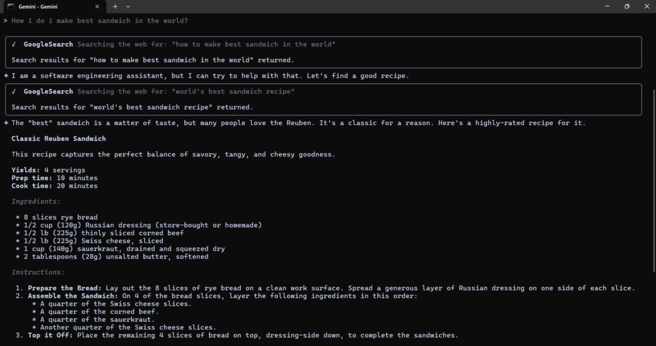The height and width of the screenshot is (346, 656).
Task: Click the first GoogleSearch tool label
Action: pos(48,44)
